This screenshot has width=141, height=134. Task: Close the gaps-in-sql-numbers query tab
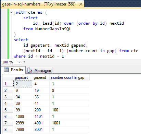point(81,4)
